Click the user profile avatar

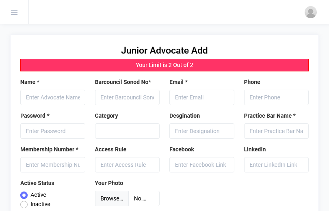[311, 12]
